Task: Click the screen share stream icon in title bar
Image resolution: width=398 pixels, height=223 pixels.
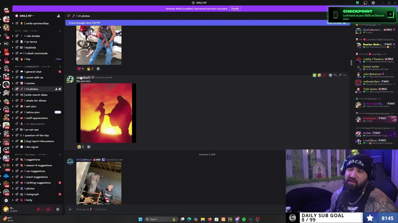Action: coord(365,3)
